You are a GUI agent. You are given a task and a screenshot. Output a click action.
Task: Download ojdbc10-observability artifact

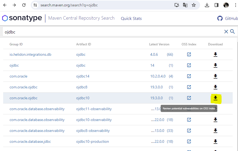215,120
